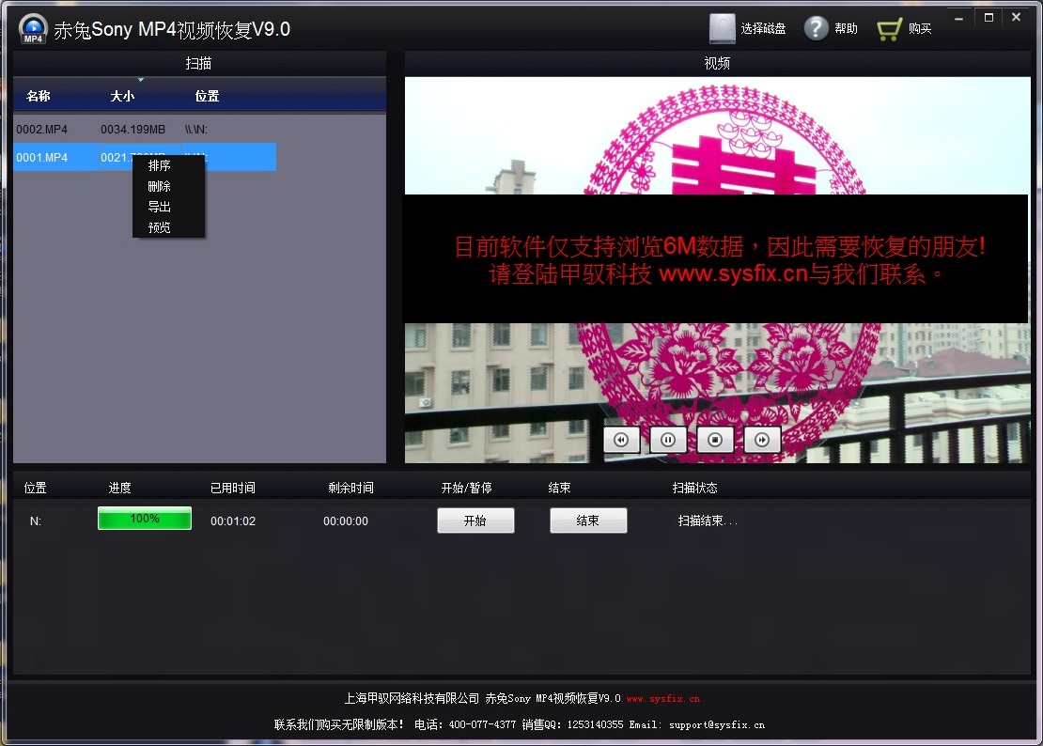Screen dimensions: 1043x746
Task: Click the 开始 start scan button
Action: [x=475, y=521]
